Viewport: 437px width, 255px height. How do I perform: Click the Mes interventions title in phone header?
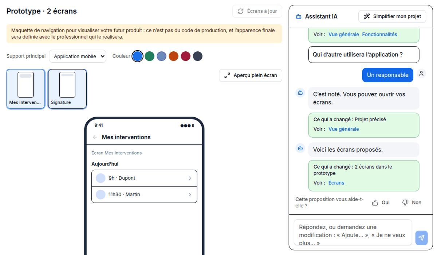click(x=126, y=137)
